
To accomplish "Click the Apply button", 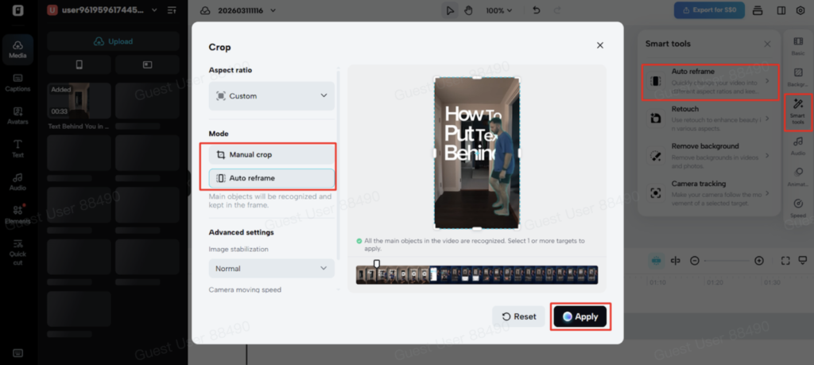I will [x=579, y=316].
